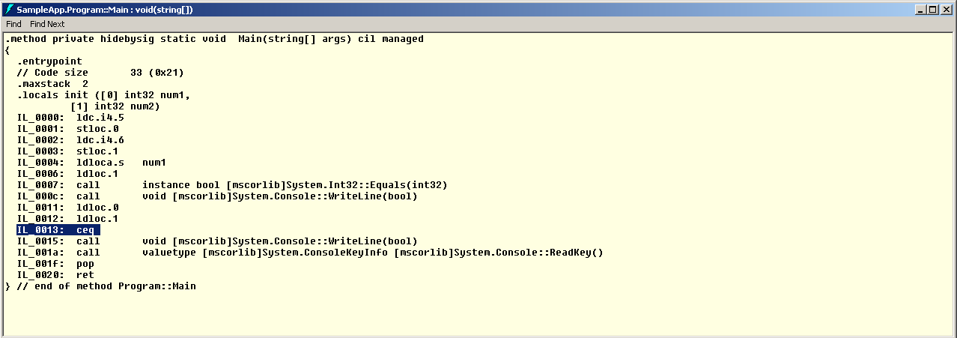957x338 pixels.
Task: Close the SampleApp.Program::Main window
Action: [946, 9]
